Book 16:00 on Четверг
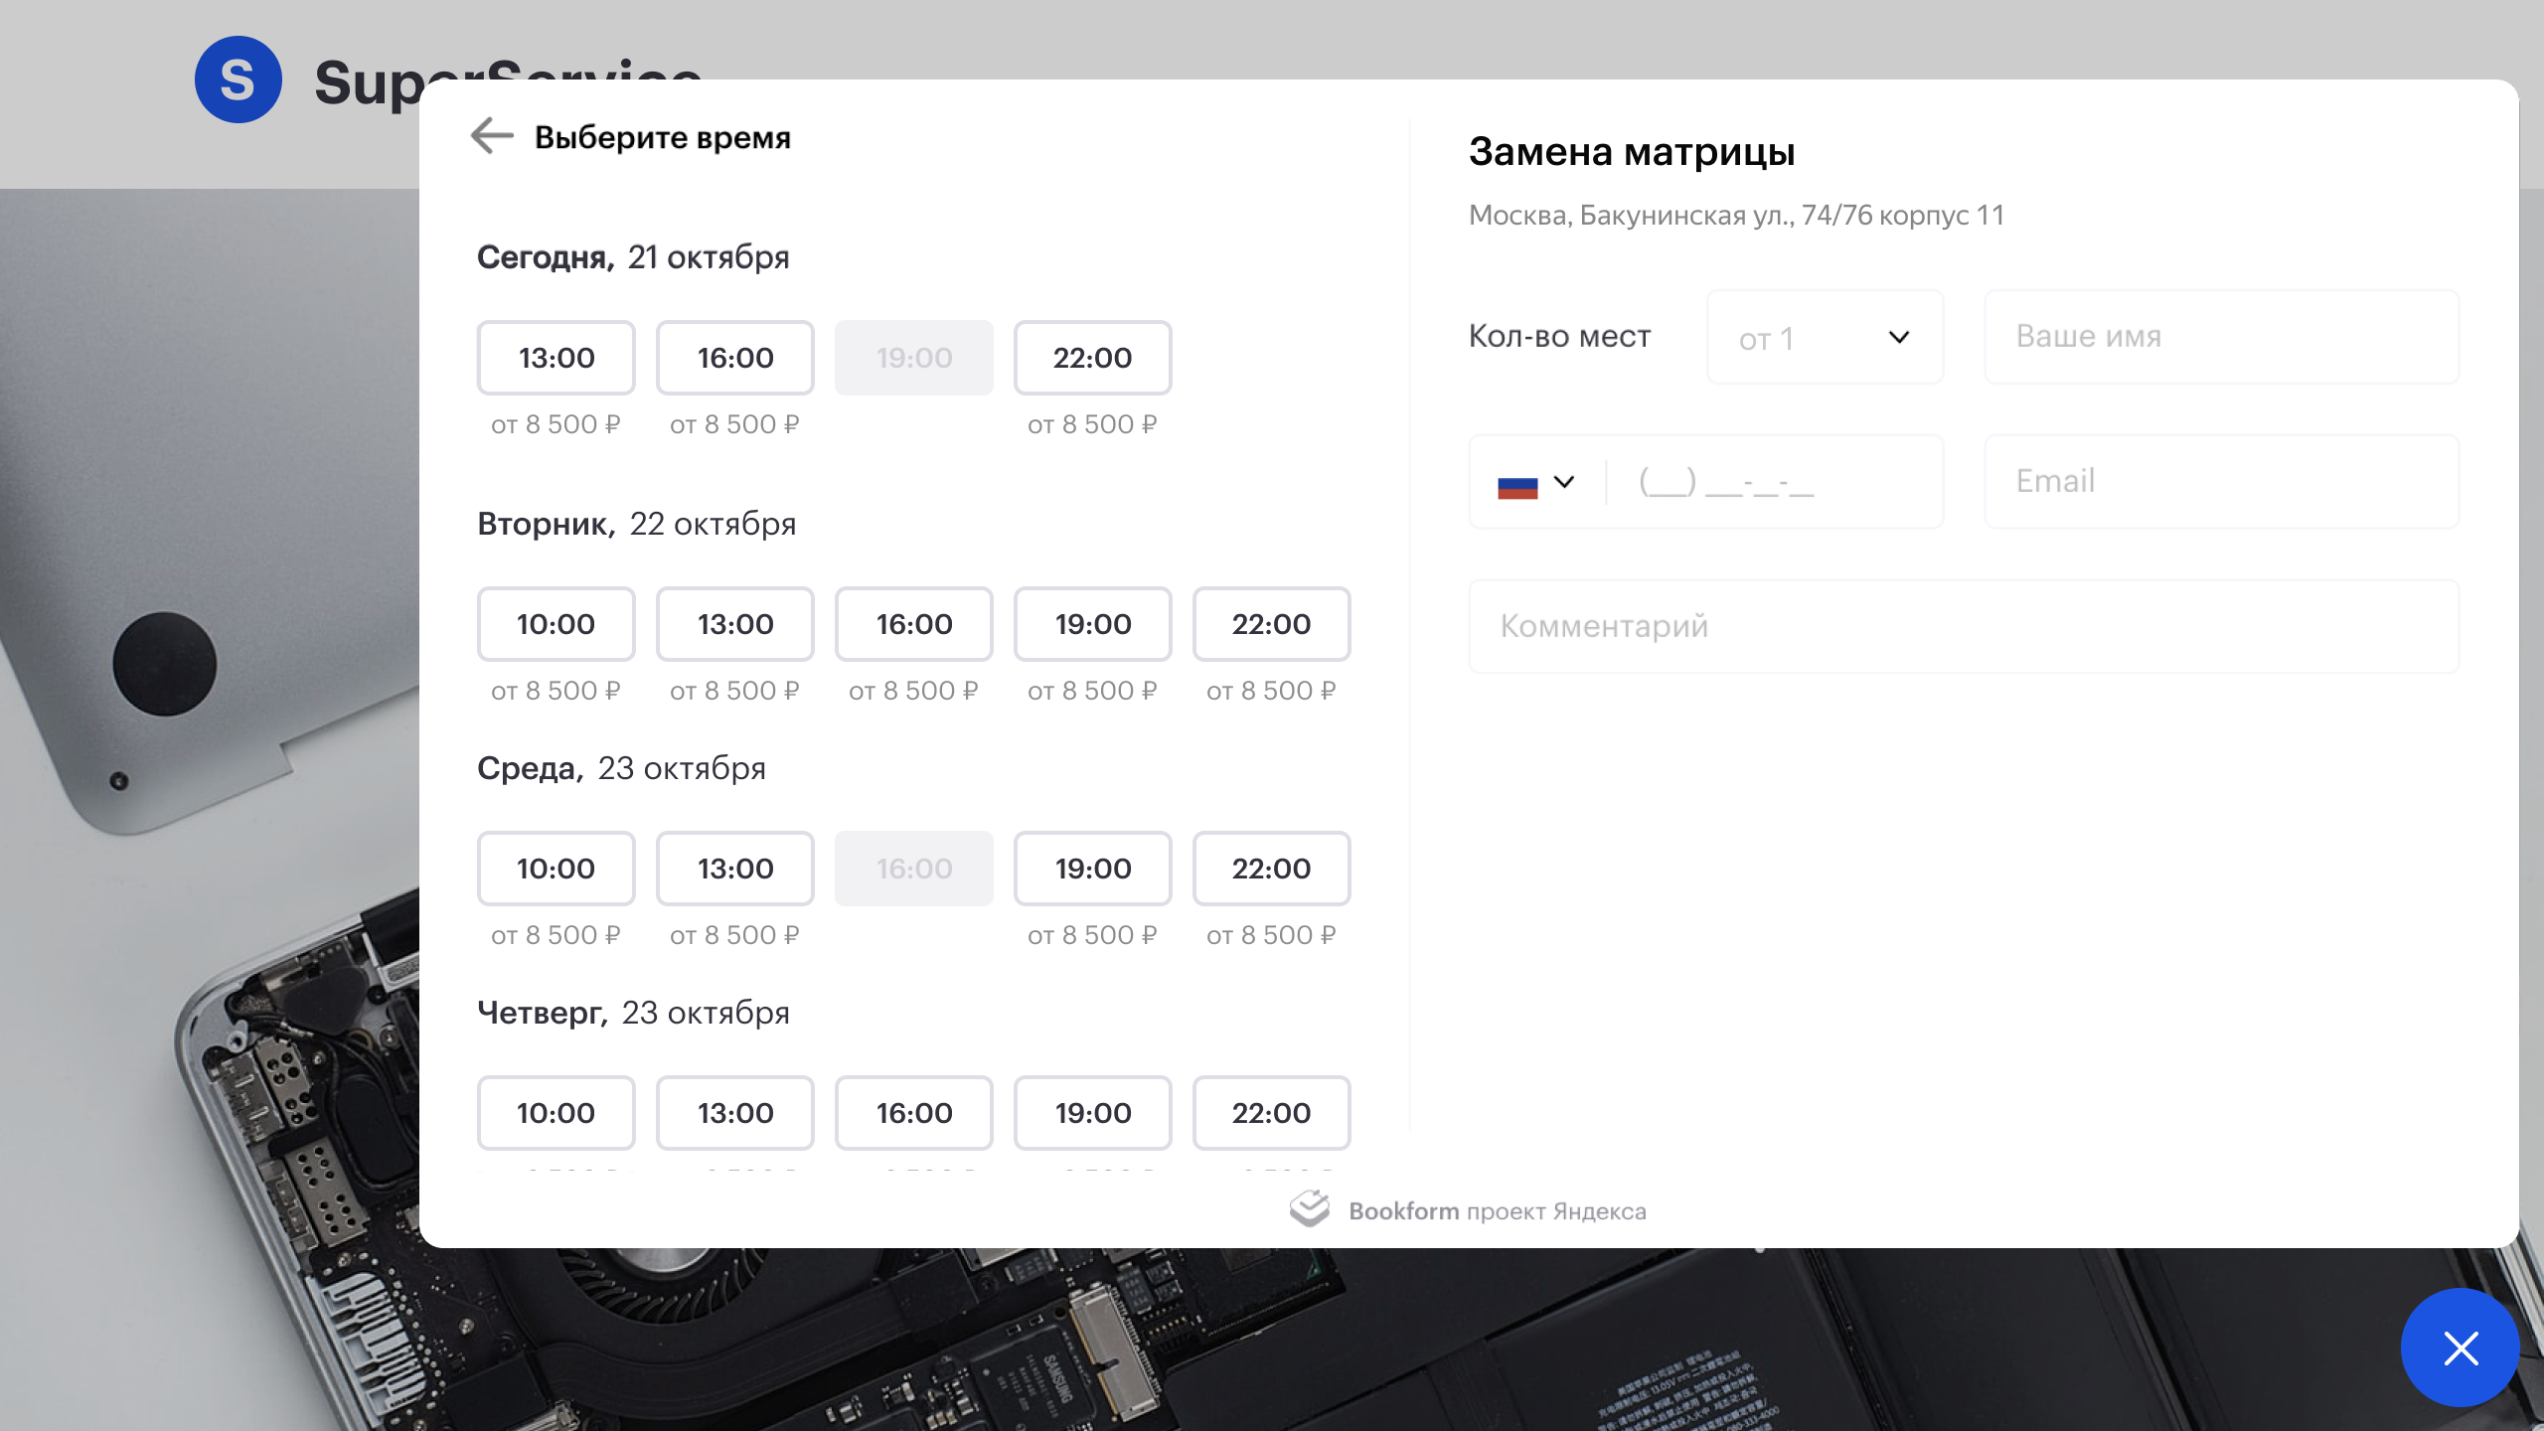Image resolution: width=2544 pixels, height=1431 pixels. click(914, 1113)
